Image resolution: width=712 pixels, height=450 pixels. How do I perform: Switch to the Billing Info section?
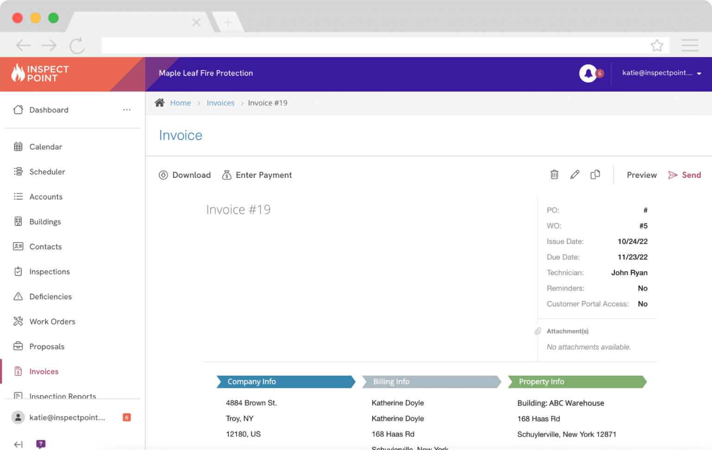tap(431, 381)
